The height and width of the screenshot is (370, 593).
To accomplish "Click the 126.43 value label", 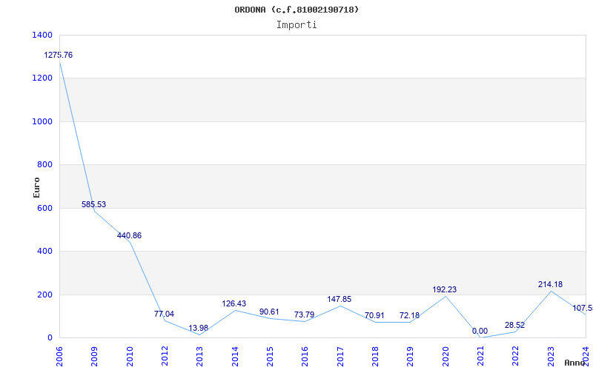I will tap(234, 303).
